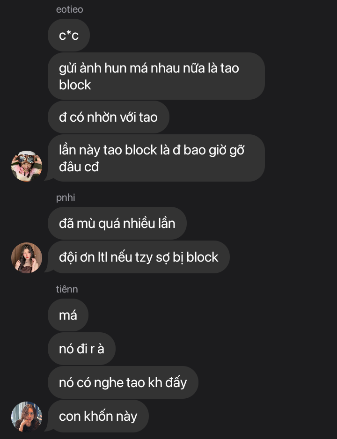Tap the message "đã mù quá nhiều lần"
This screenshot has width=337, height=439.
tap(117, 223)
